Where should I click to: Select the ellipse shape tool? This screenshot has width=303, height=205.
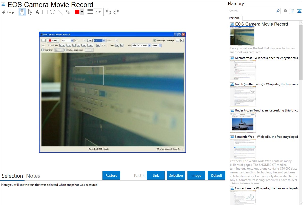click(x=53, y=12)
